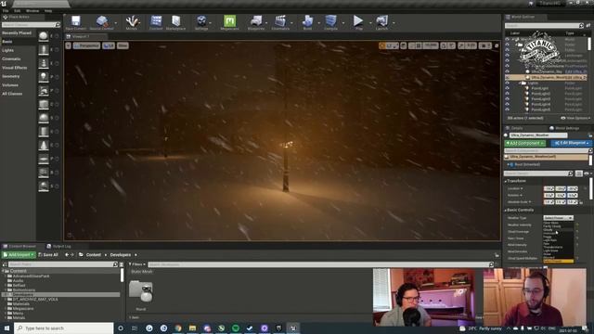Open the viewport options dropdown arrow

coord(68,45)
